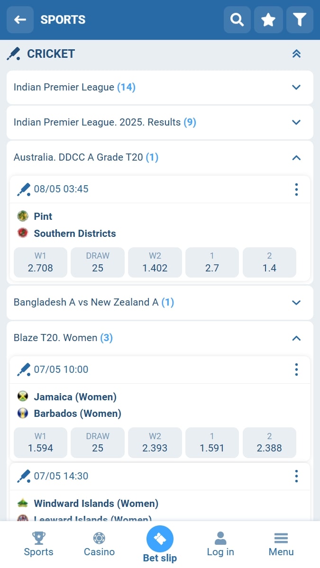Open options menu for Pint match
Image resolution: width=320 pixels, height=568 pixels.
tap(296, 189)
